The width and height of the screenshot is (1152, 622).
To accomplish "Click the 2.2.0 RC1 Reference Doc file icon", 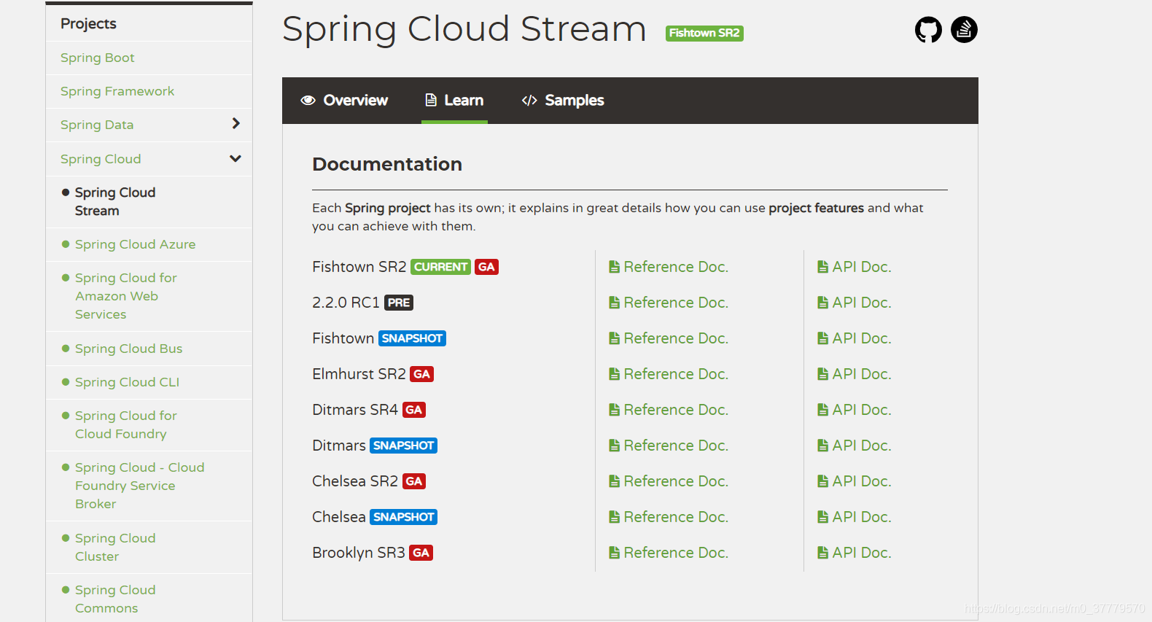I will coord(614,303).
